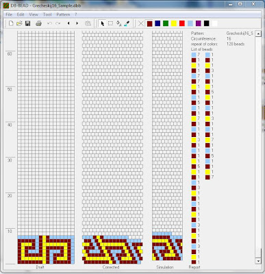Click the Redo arrow icon
This screenshot has height=274, width=265.
coord(58,23)
